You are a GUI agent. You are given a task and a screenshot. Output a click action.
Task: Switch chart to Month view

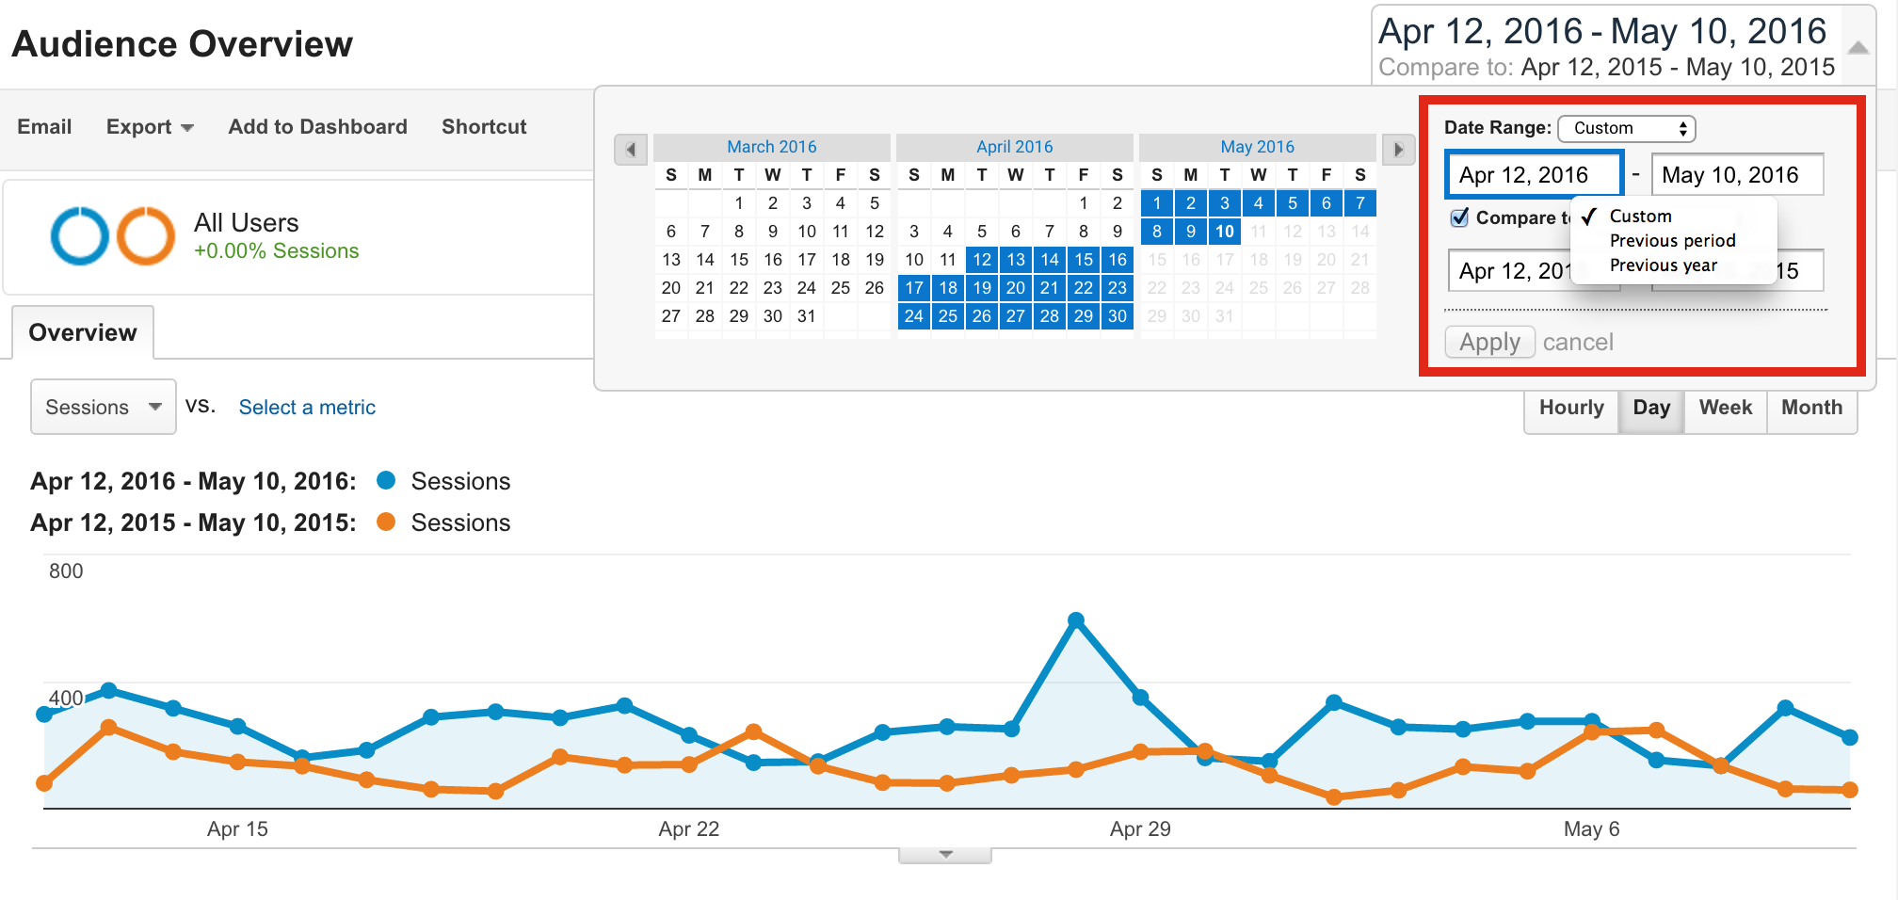pyautogui.click(x=1812, y=408)
